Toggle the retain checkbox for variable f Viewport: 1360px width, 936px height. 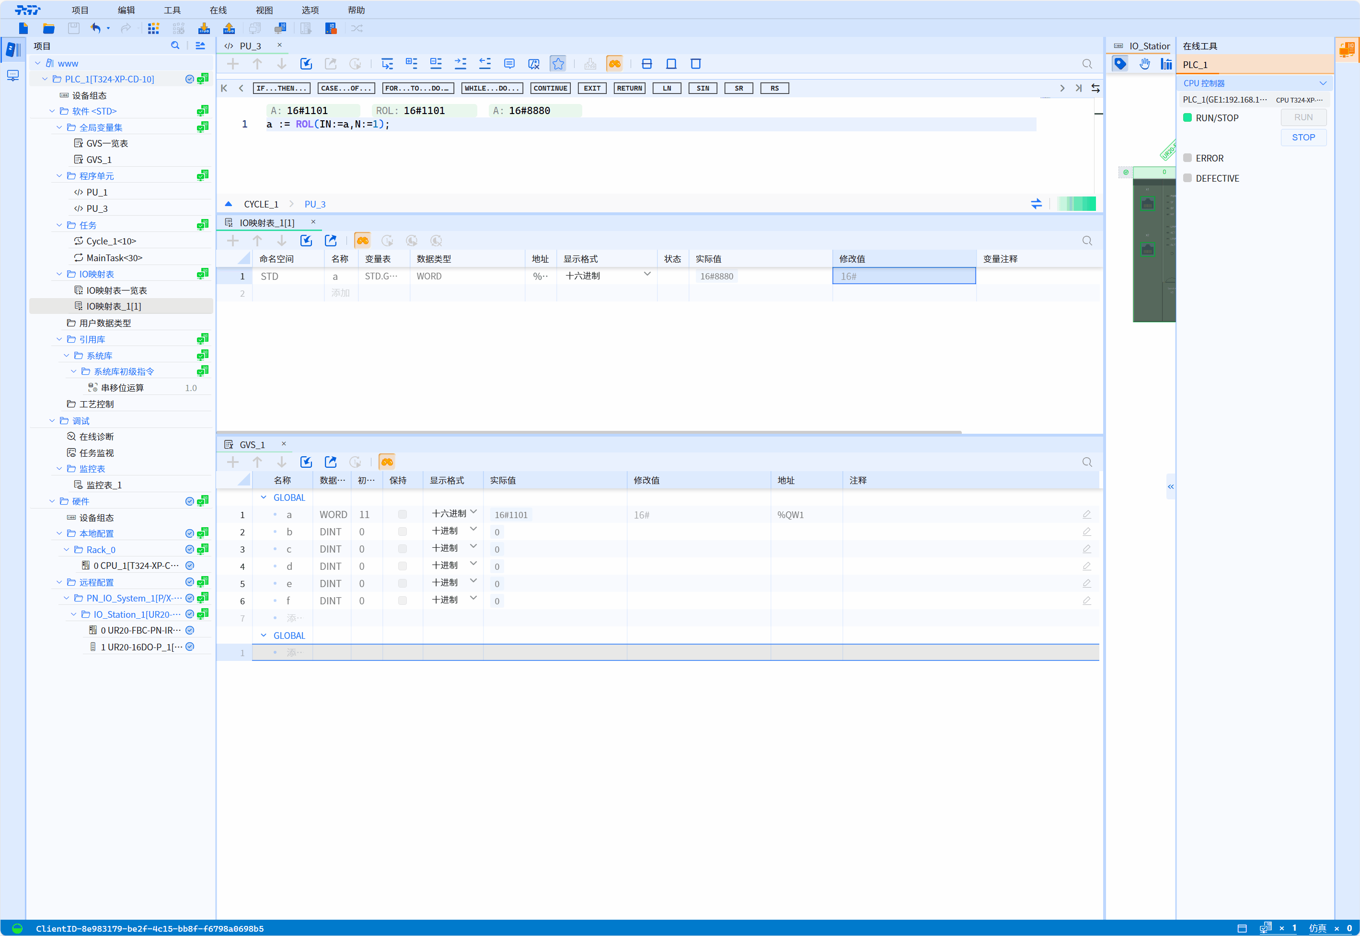[x=403, y=601]
